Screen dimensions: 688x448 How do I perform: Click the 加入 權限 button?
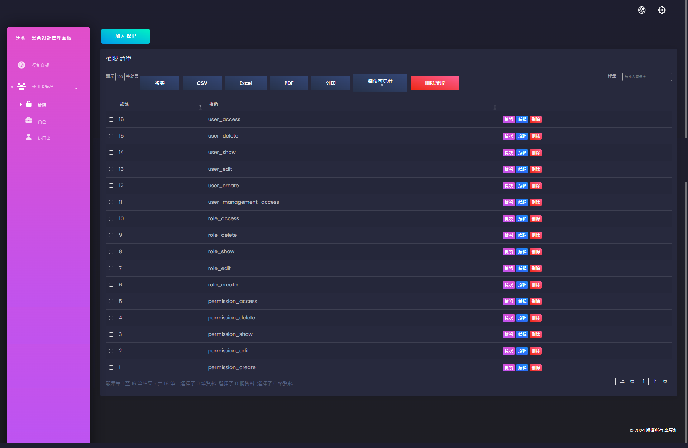pyautogui.click(x=125, y=36)
